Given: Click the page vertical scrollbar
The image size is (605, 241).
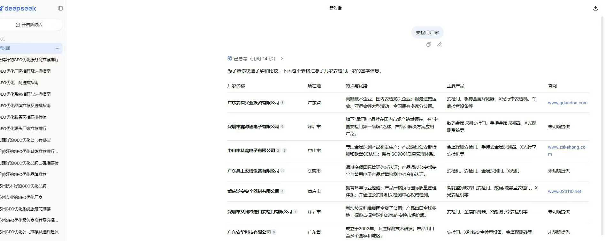Looking at the screenshot, I should (602, 128).
